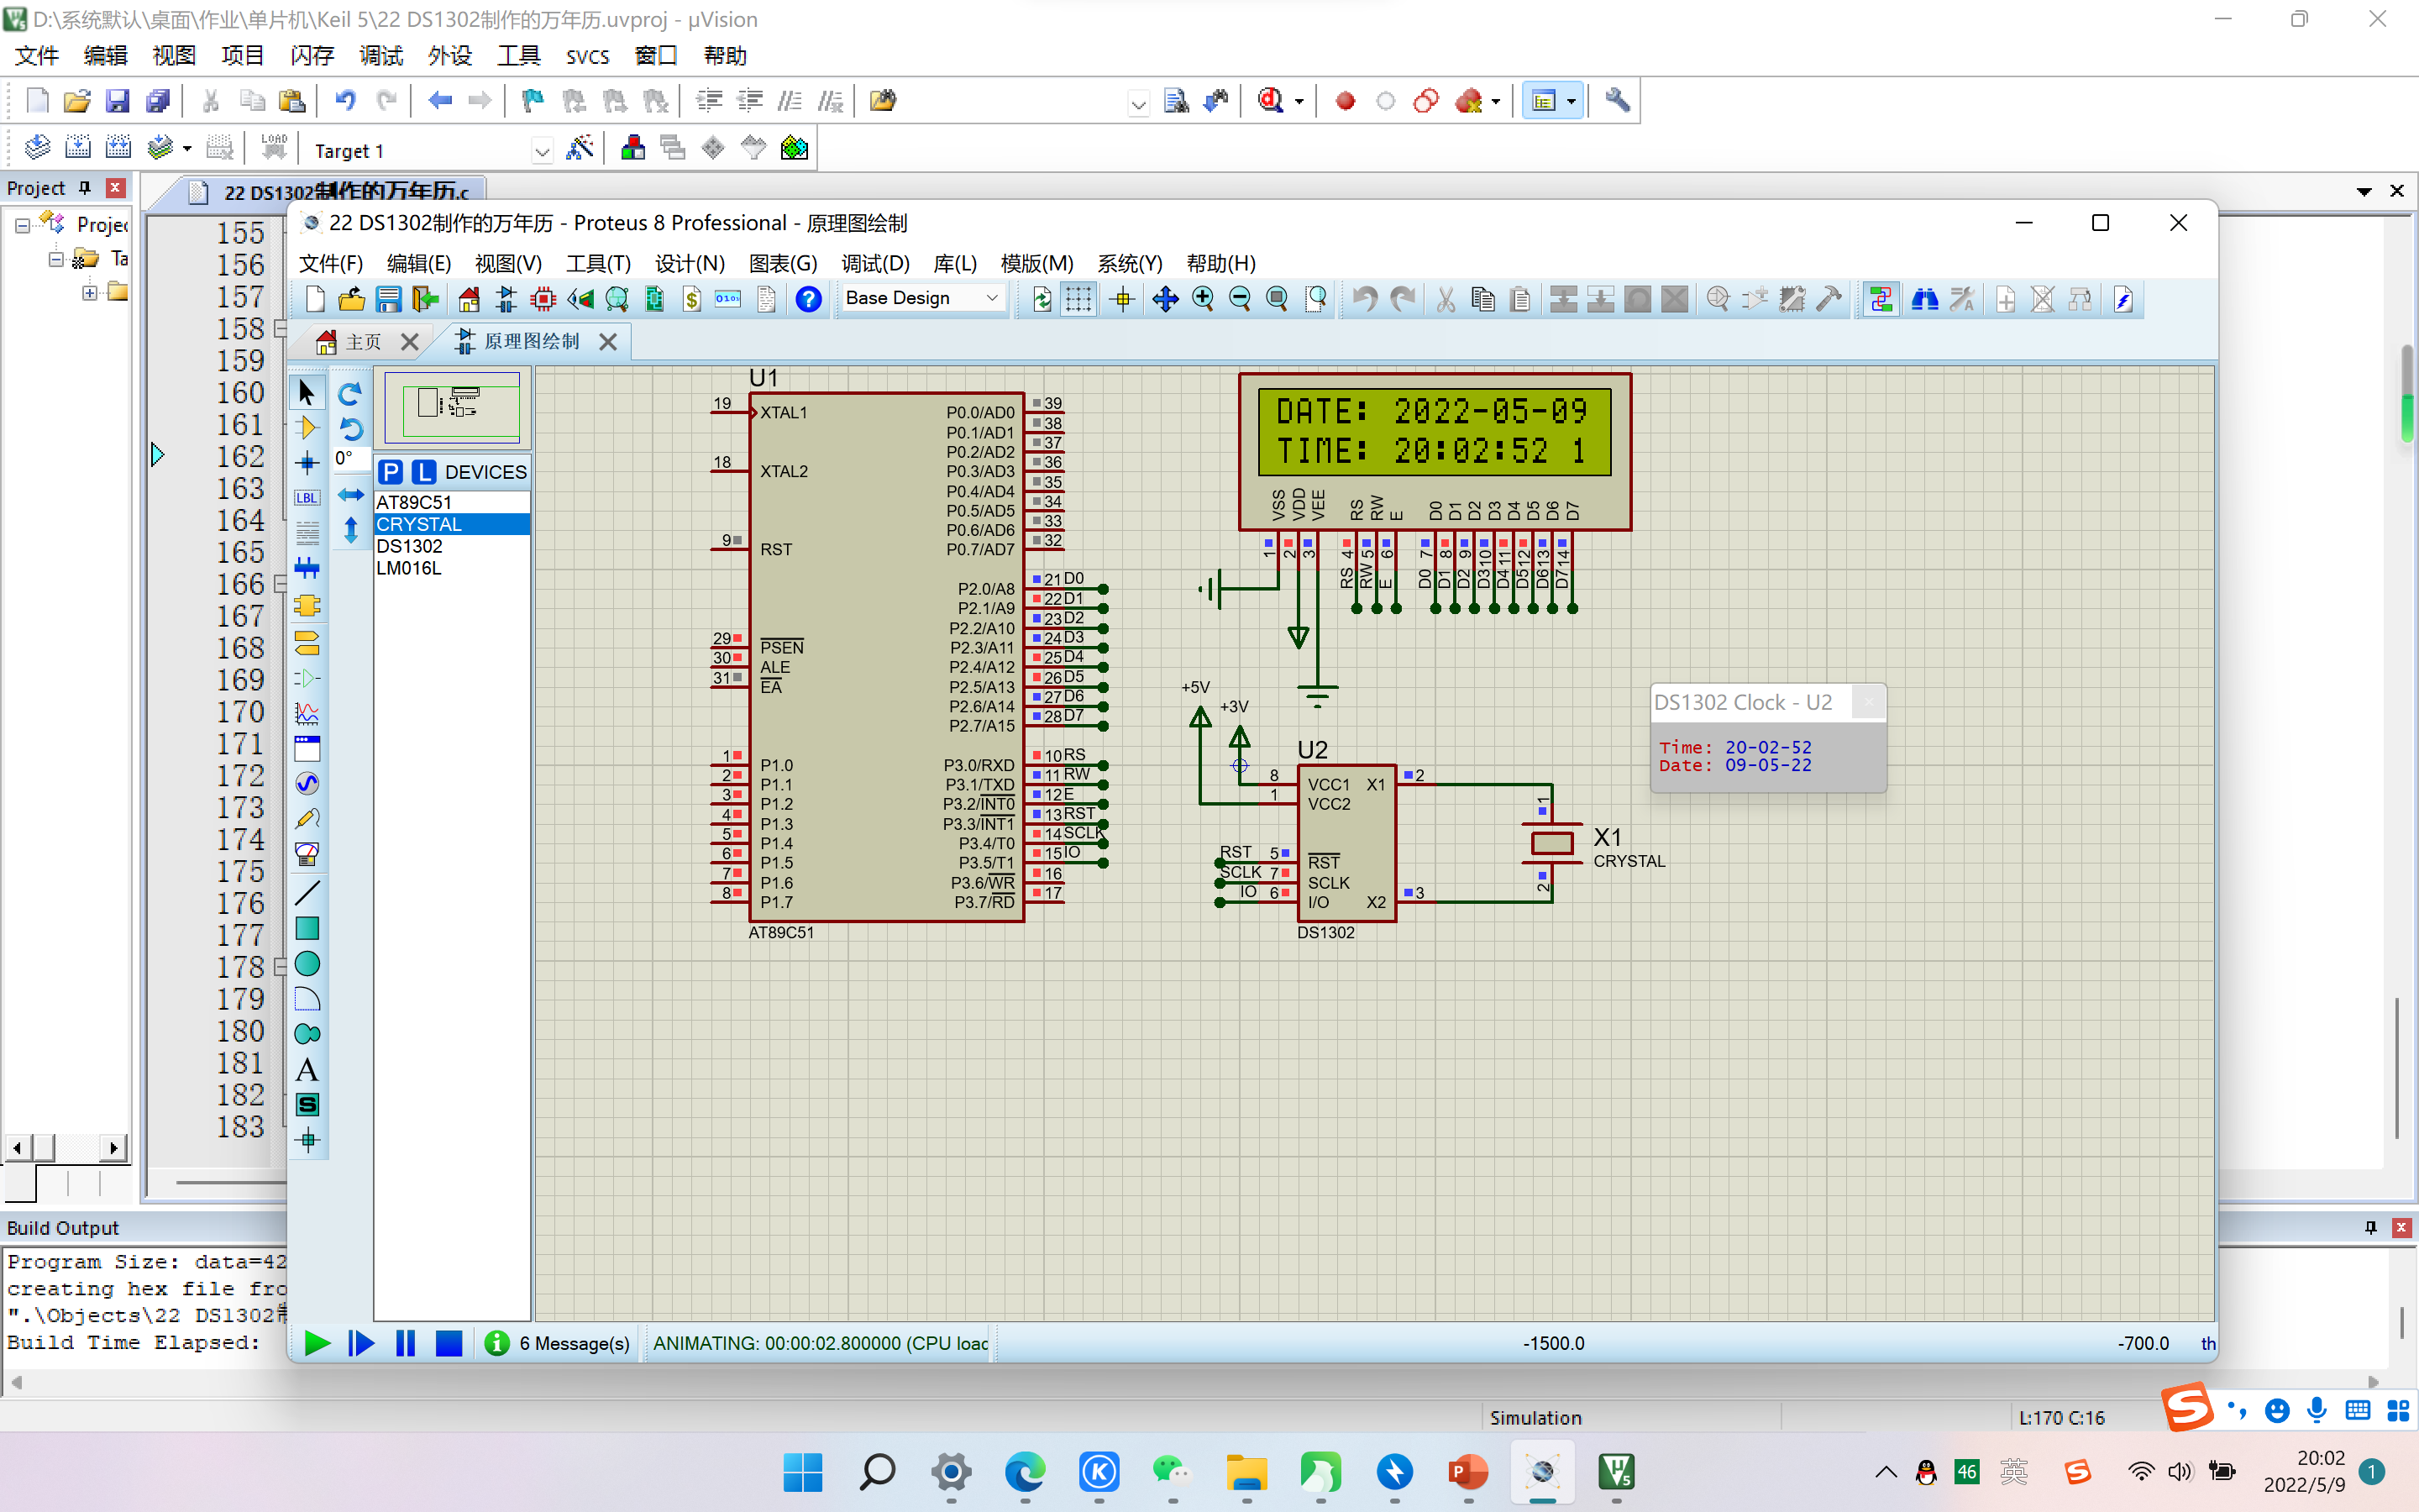The image size is (2419, 1512).
Task: Toggle rotate clockwise tool
Action: 350,394
